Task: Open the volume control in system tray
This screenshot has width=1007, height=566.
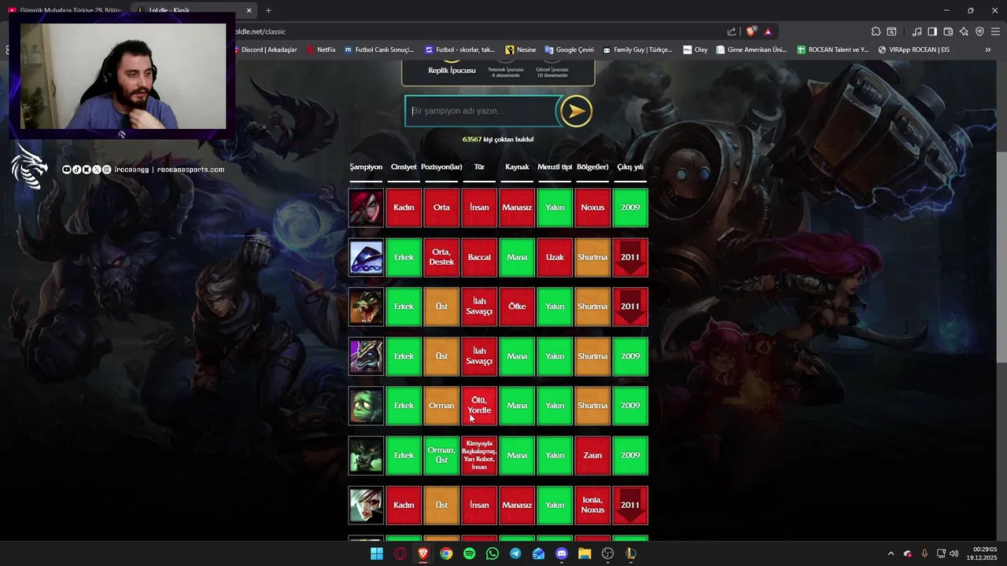Action: click(x=954, y=553)
